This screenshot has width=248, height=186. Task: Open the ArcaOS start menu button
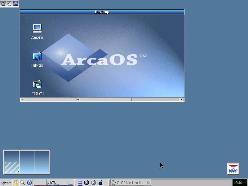point(6,183)
